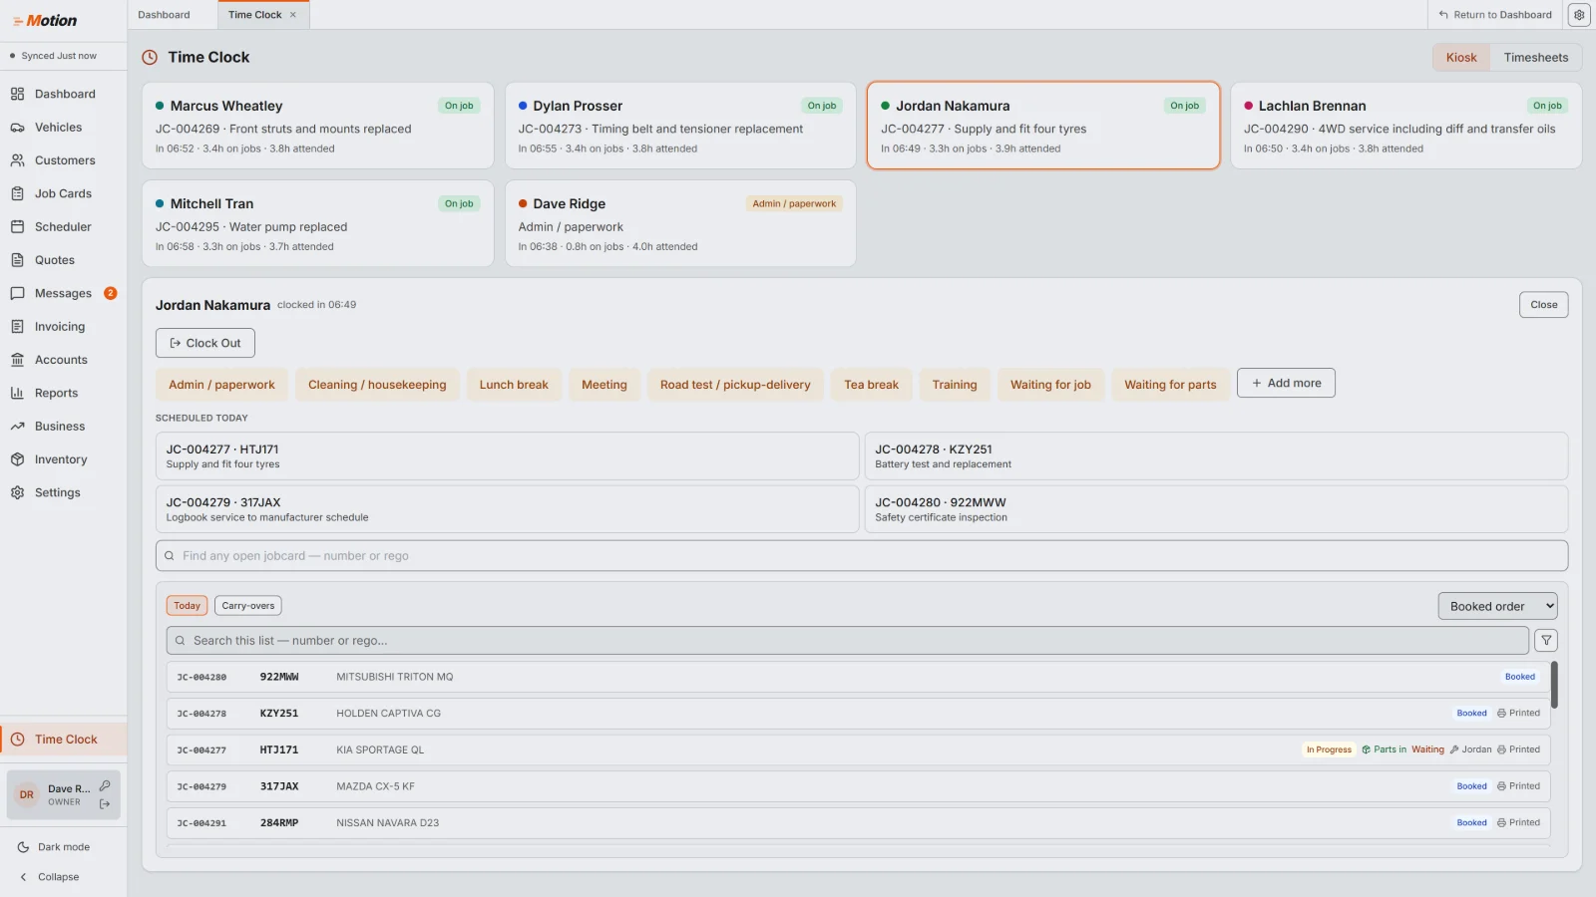
Task: Click Find any open jobcard field
Action: [862, 556]
